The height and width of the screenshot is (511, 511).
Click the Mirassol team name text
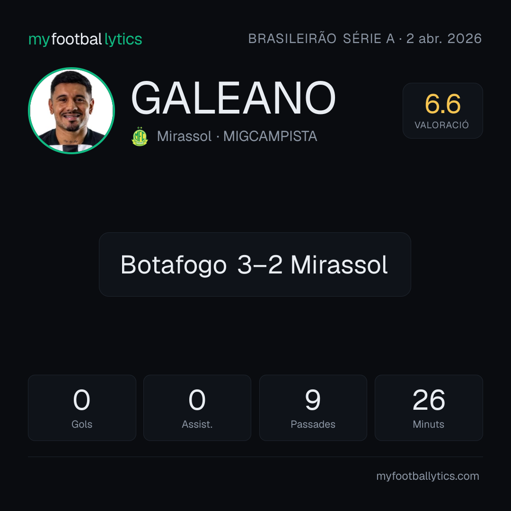point(184,136)
